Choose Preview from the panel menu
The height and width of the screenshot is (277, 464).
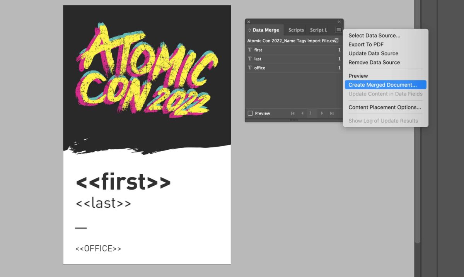[358, 75]
